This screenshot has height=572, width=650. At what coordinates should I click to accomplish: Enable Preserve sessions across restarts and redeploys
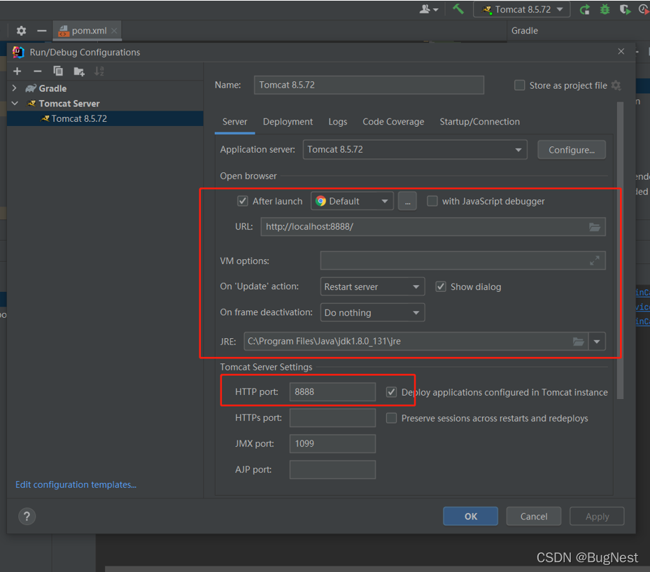[391, 418]
